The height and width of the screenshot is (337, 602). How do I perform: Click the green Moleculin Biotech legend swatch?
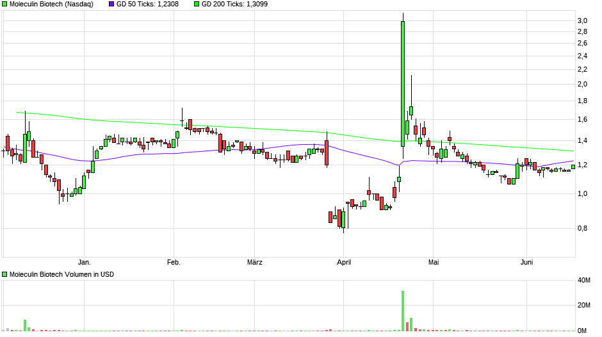click(4, 4)
